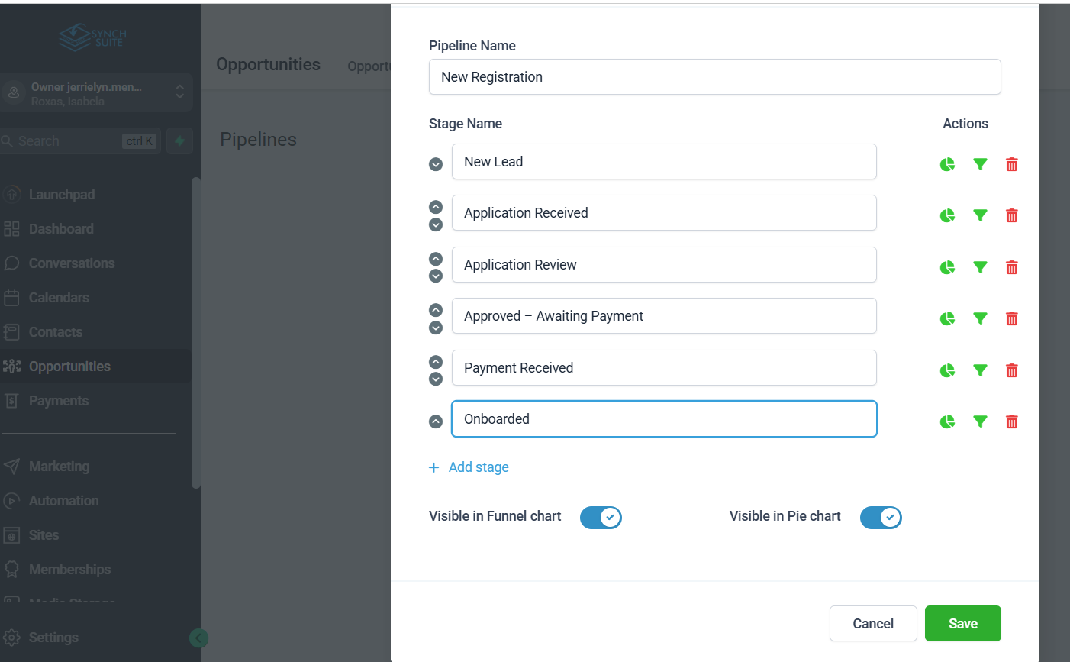The height and width of the screenshot is (662, 1070).
Task: Click pie chart icon for Approved – Awaiting Payment
Action: (947, 318)
